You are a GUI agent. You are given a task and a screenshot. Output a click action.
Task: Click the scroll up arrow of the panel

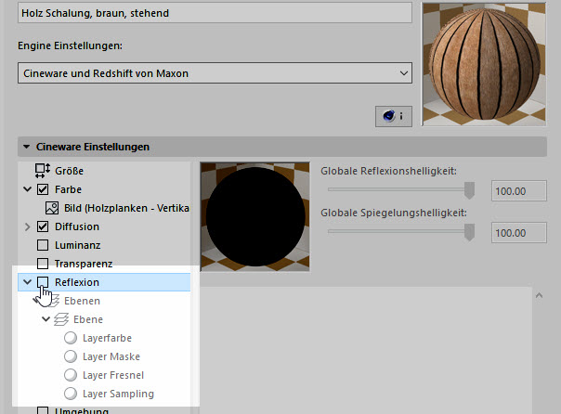540,296
